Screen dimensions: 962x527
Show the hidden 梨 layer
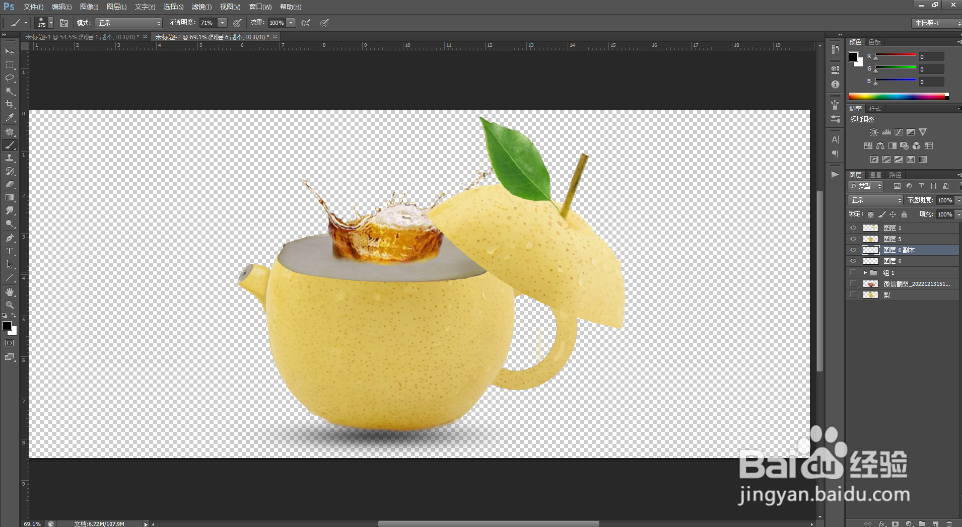(853, 295)
